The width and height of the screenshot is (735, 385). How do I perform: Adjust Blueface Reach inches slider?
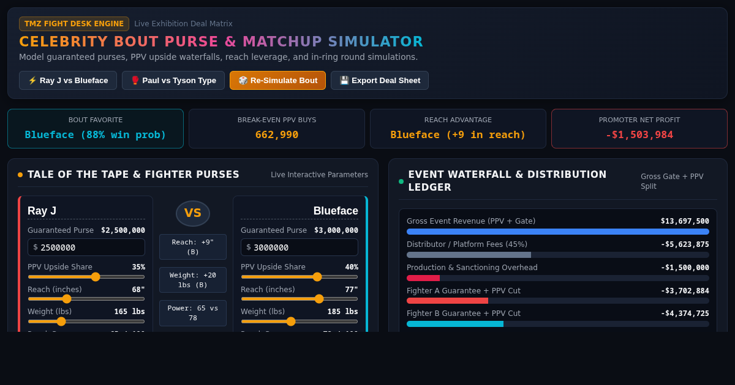[300, 299]
